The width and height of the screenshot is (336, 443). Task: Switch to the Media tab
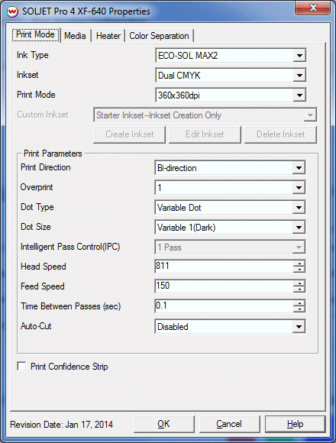[75, 36]
